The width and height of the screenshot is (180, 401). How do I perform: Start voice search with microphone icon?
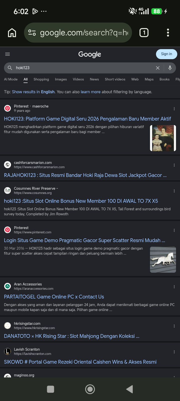(170, 68)
